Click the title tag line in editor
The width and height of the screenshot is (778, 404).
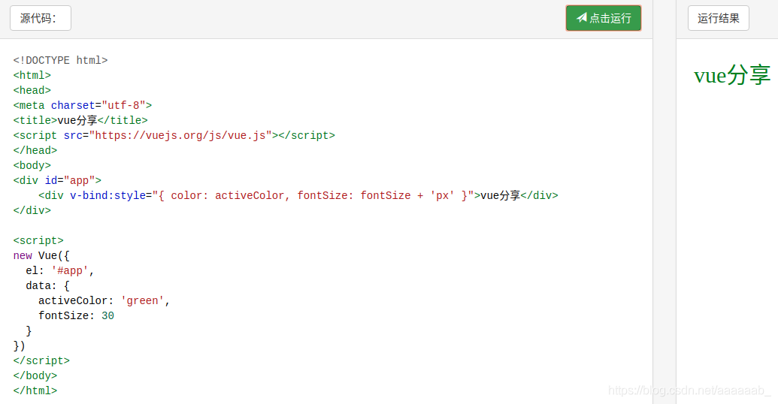pyautogui.click(x=80, y=120)
